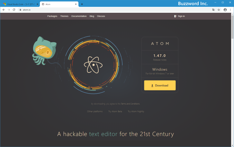The image size is (234, 147).
Task: Click Sign in at the top right
Action: (181, 16)
